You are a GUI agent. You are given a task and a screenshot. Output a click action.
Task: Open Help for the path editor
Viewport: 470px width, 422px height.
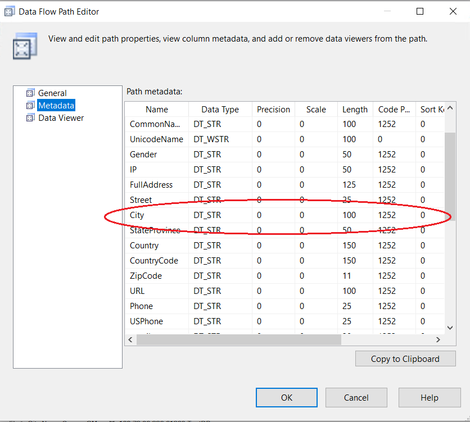click(x=429, y=397)
